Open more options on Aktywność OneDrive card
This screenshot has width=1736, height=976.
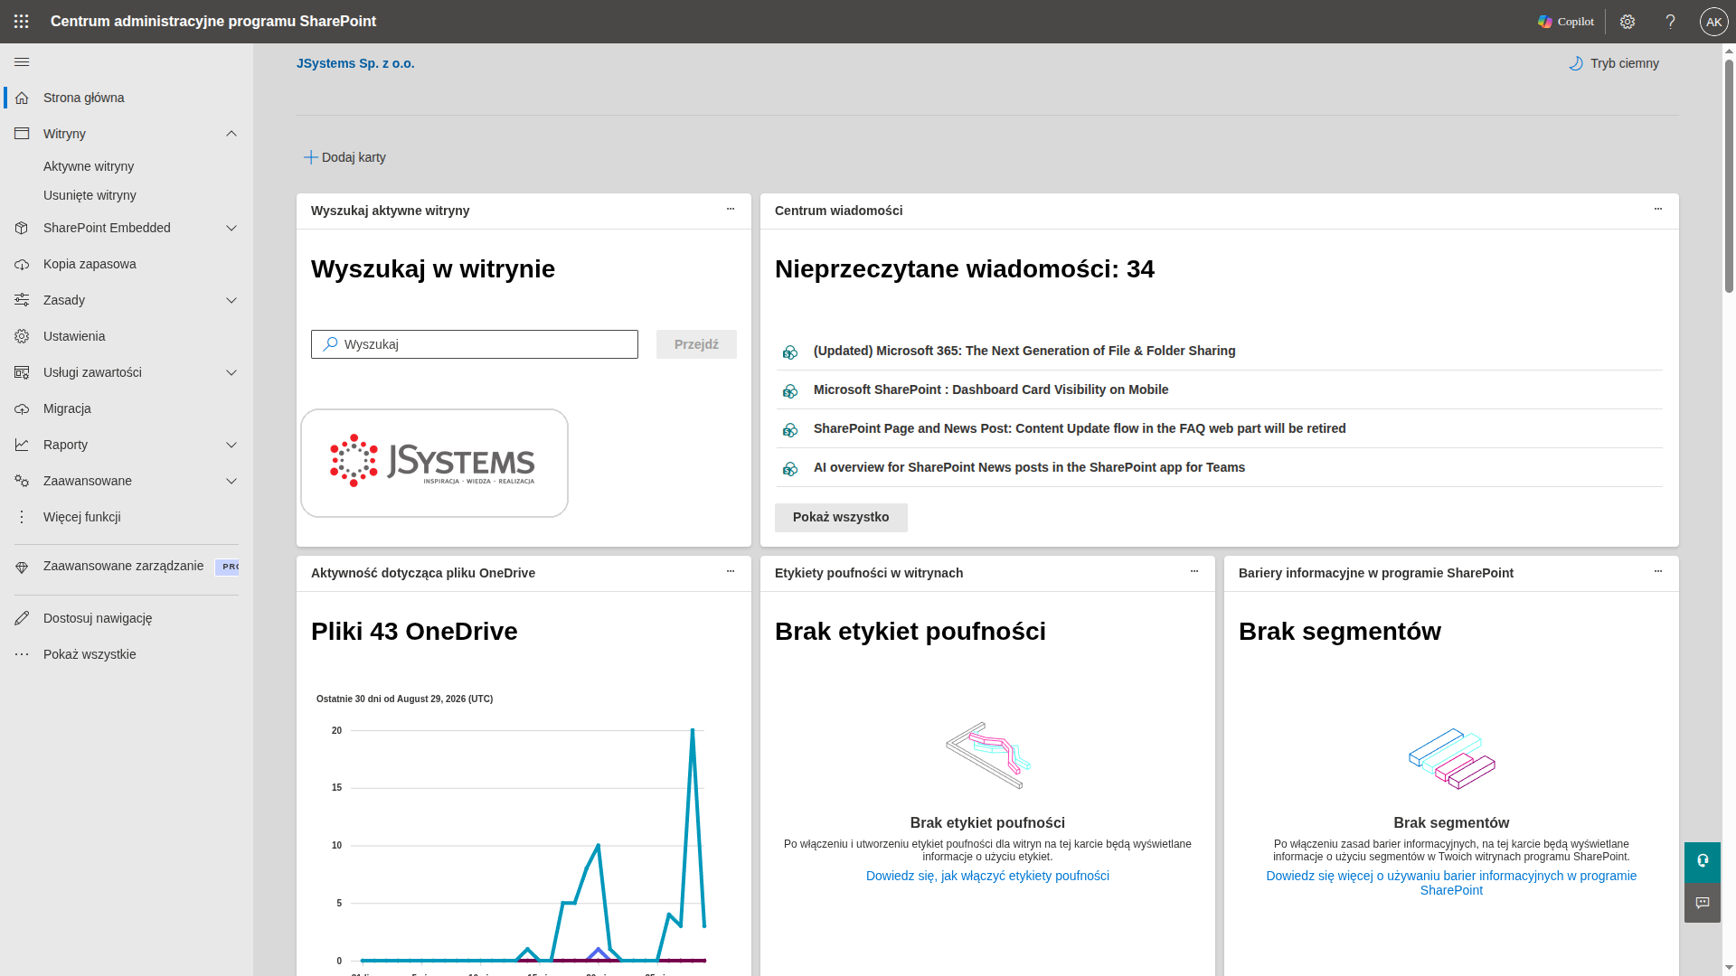[731, 571]
